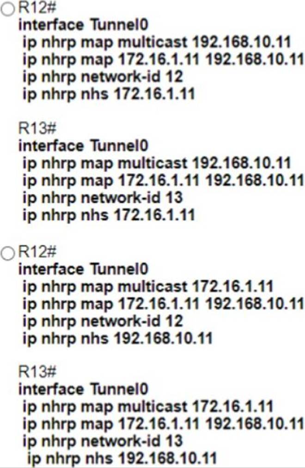Click the bottommost 'interface Tunnel0' line
The width and height of the screenshot is (305, 468).
tap(83, 389)
